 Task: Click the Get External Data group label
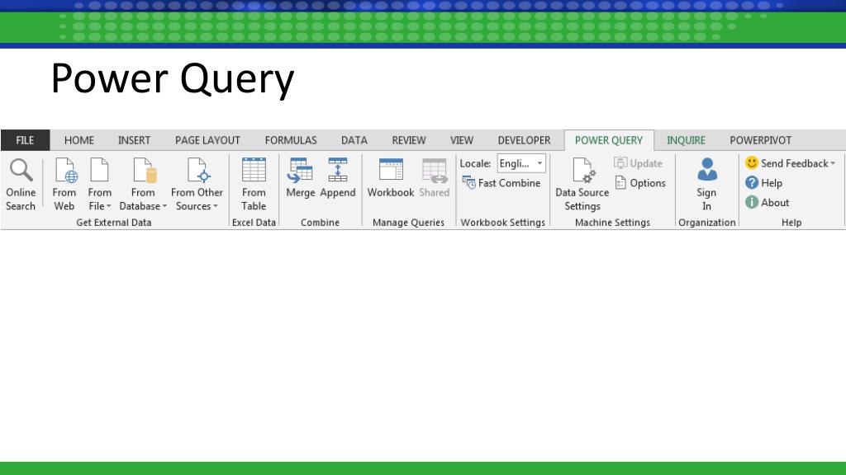point(113,223)
